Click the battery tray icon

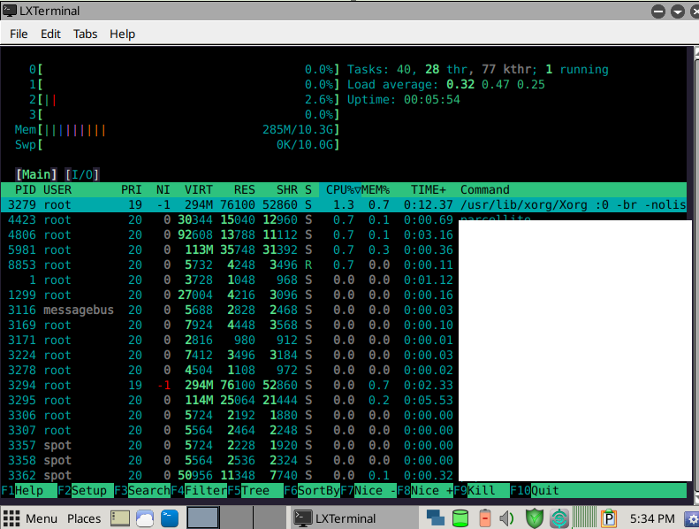(x=484, y=518)
